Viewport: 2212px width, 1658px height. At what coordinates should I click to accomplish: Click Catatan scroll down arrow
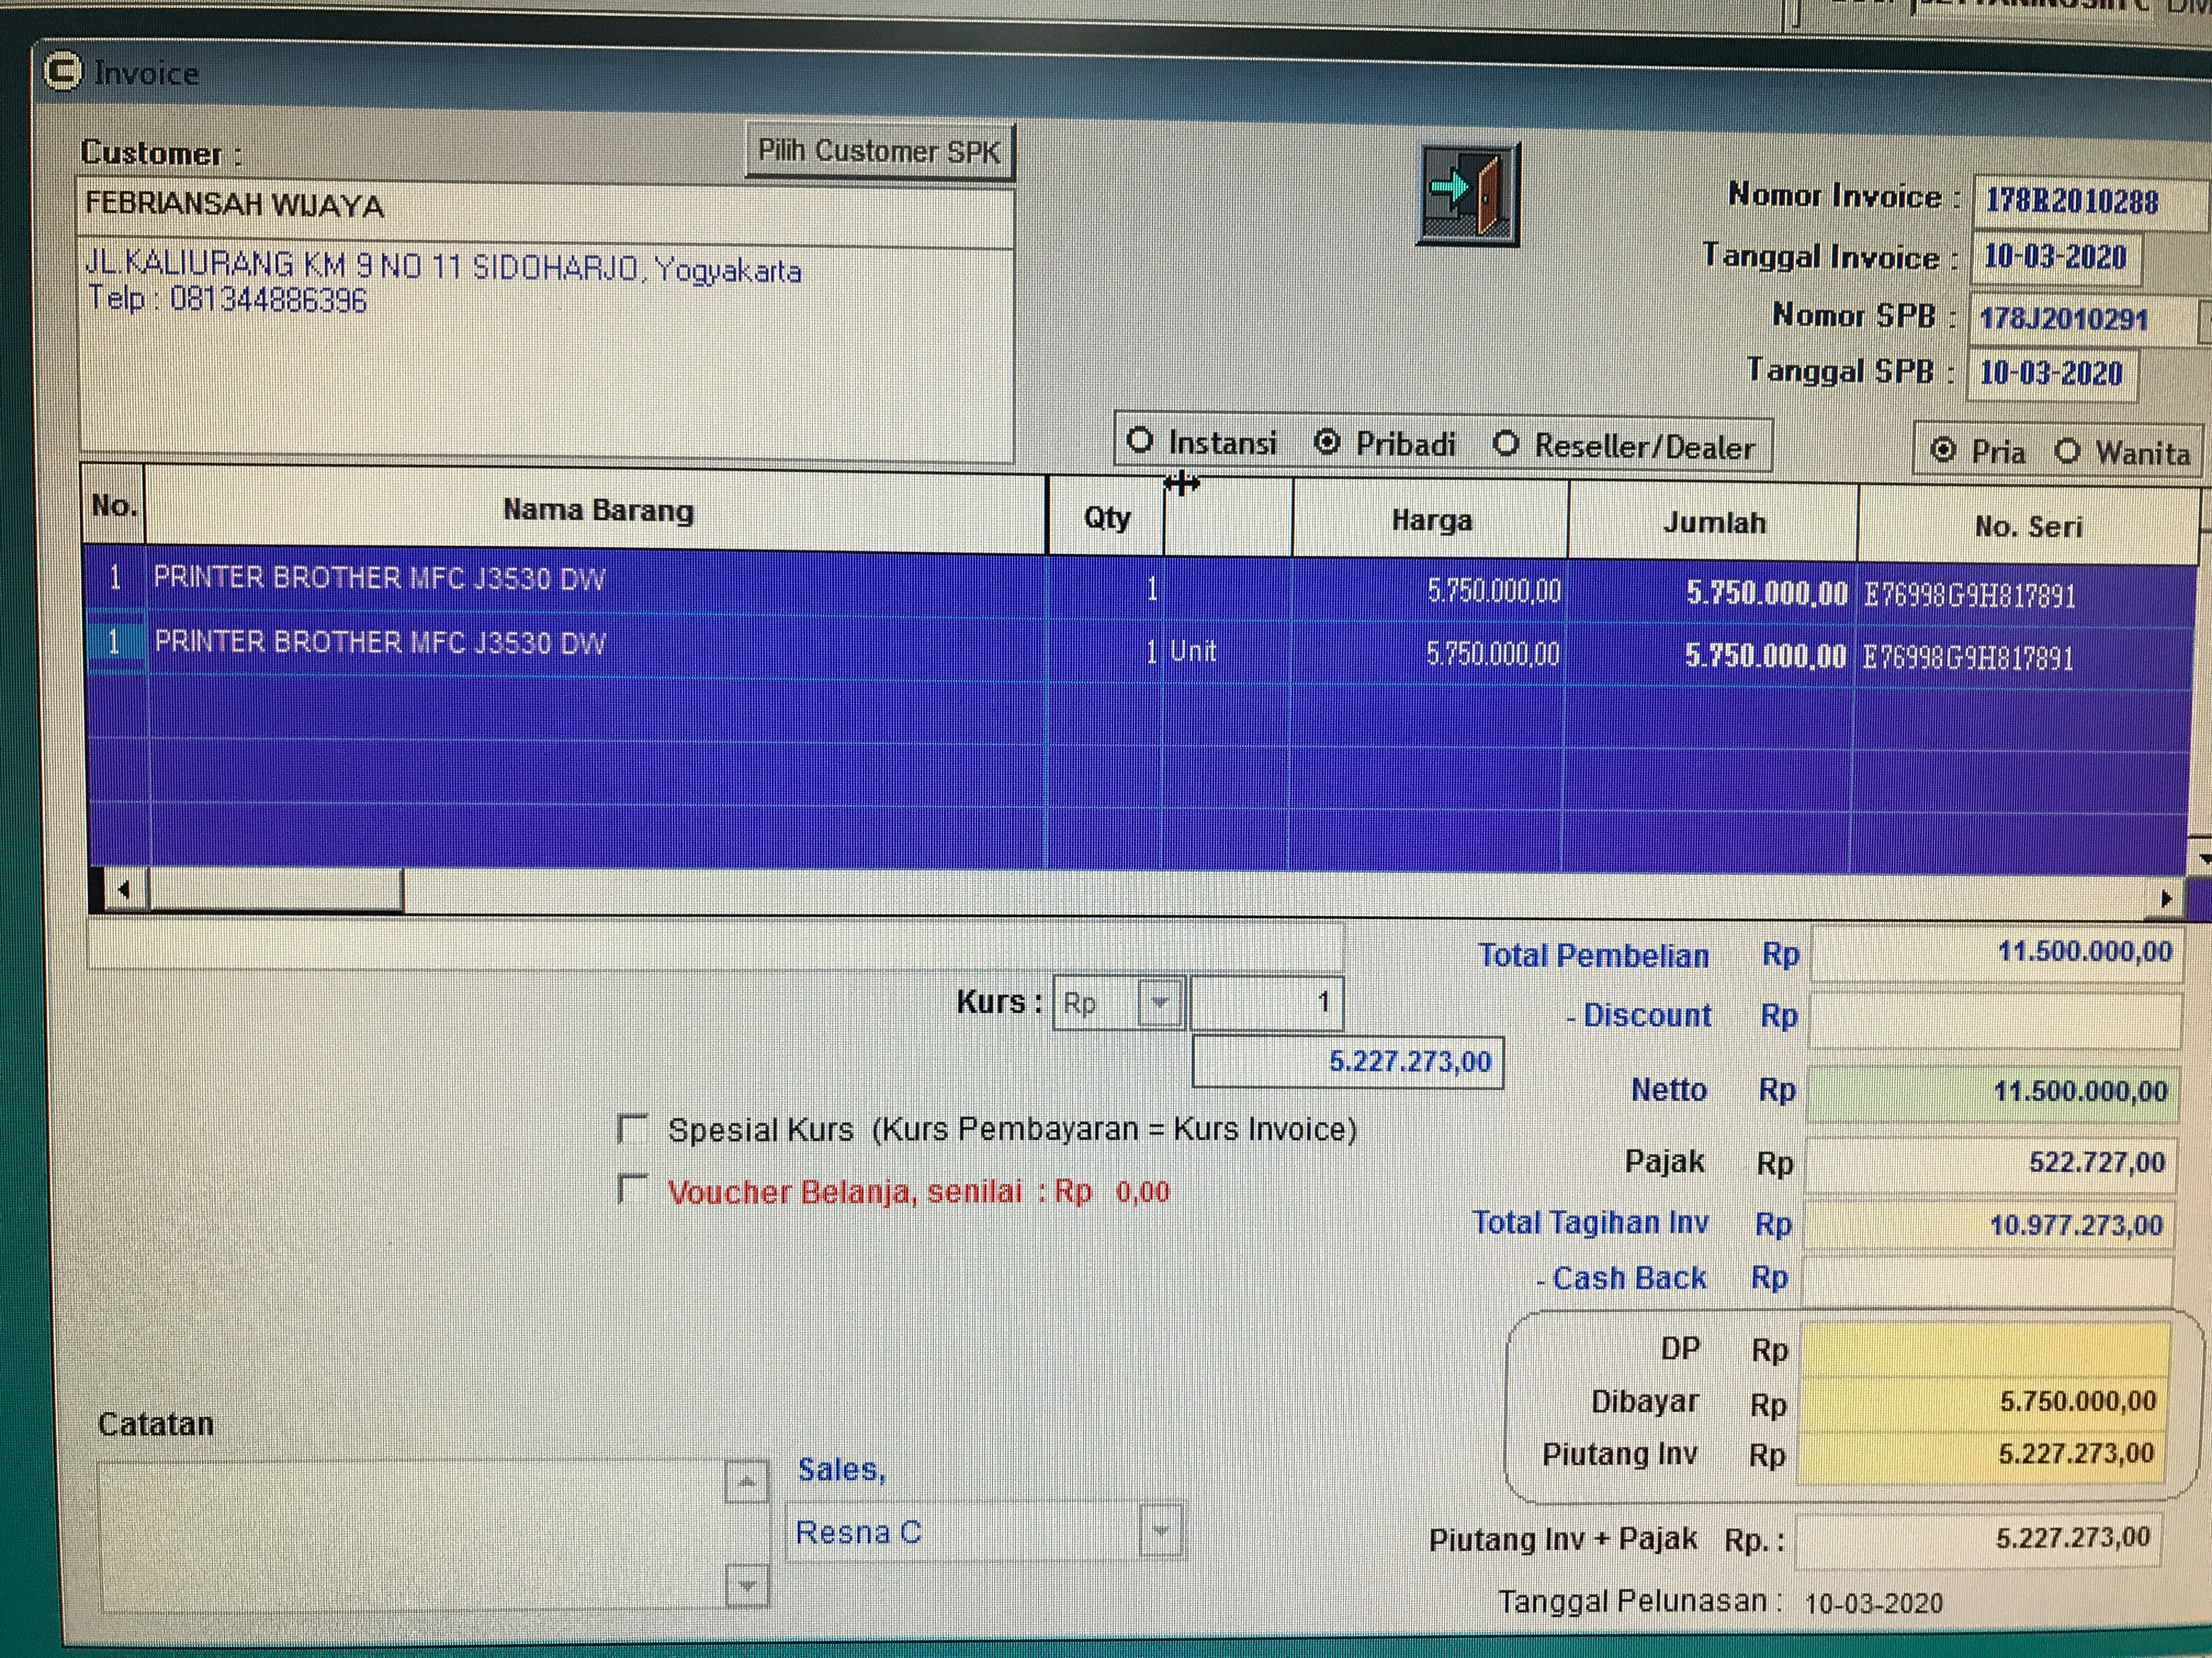746,1586
